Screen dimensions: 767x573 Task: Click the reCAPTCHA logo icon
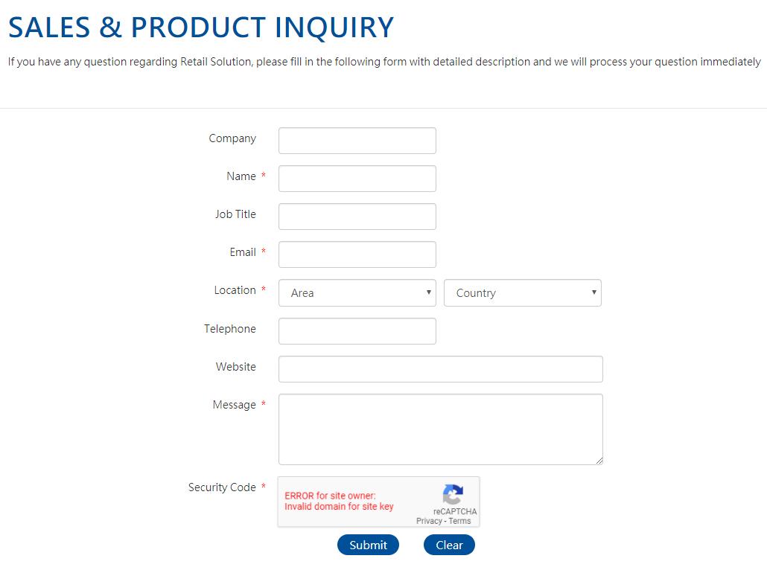point(453,494)
